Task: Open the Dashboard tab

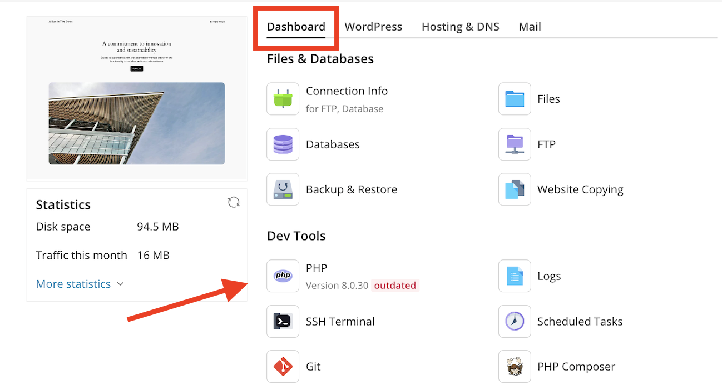Action: pos(296,26)
